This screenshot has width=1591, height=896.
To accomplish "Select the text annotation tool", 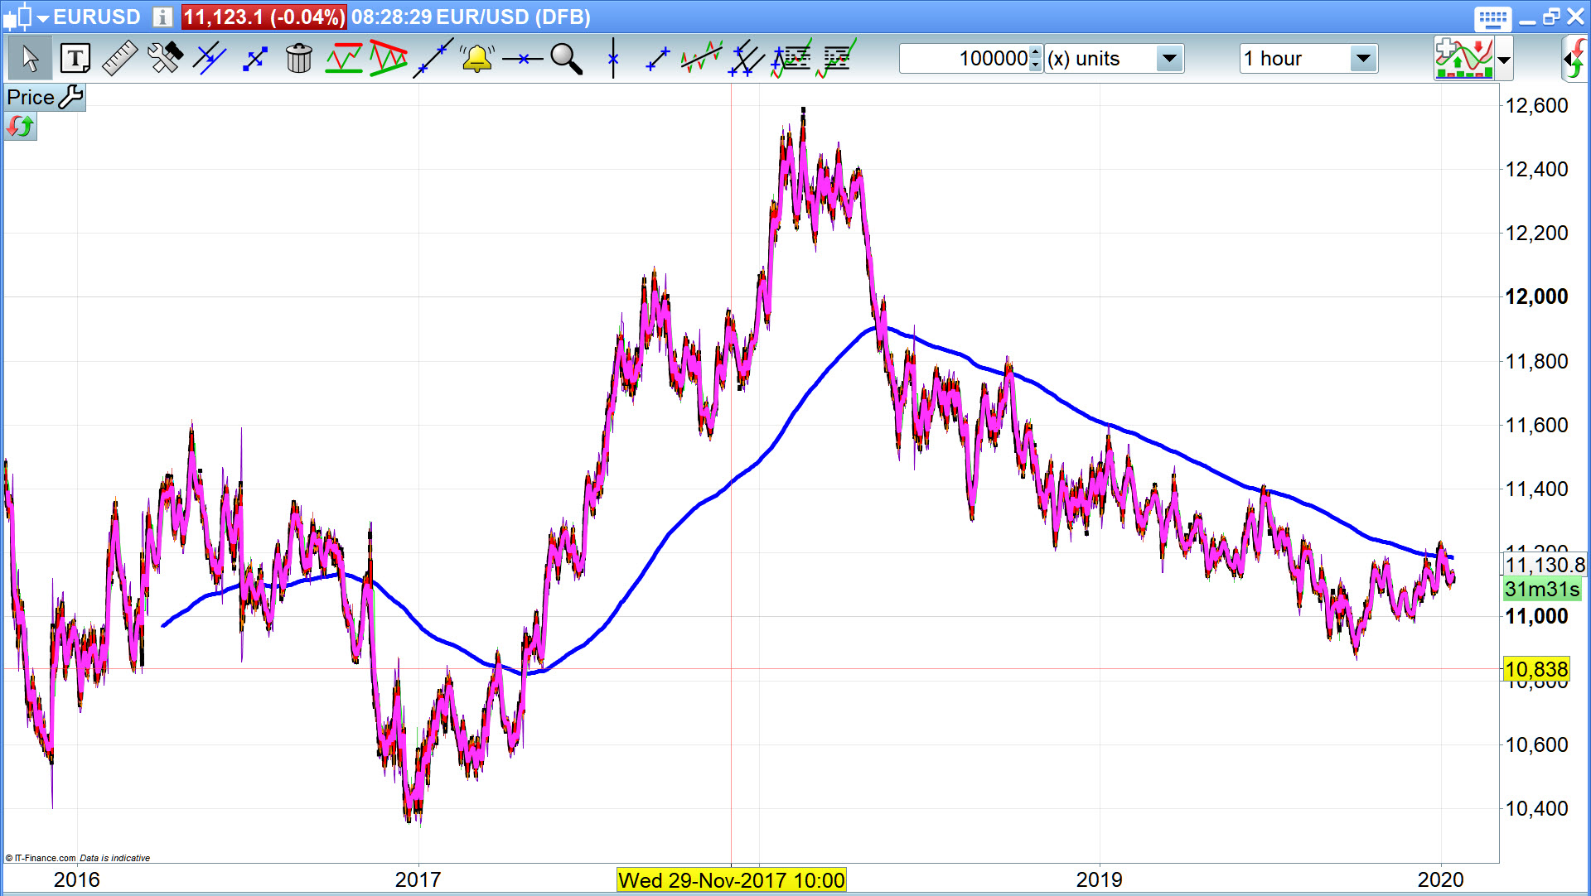I will point(75,59).
